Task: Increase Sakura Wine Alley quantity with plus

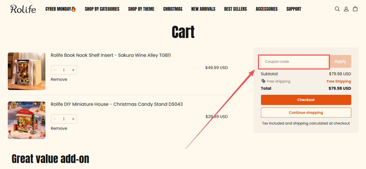Action: (x=73, y=70)
